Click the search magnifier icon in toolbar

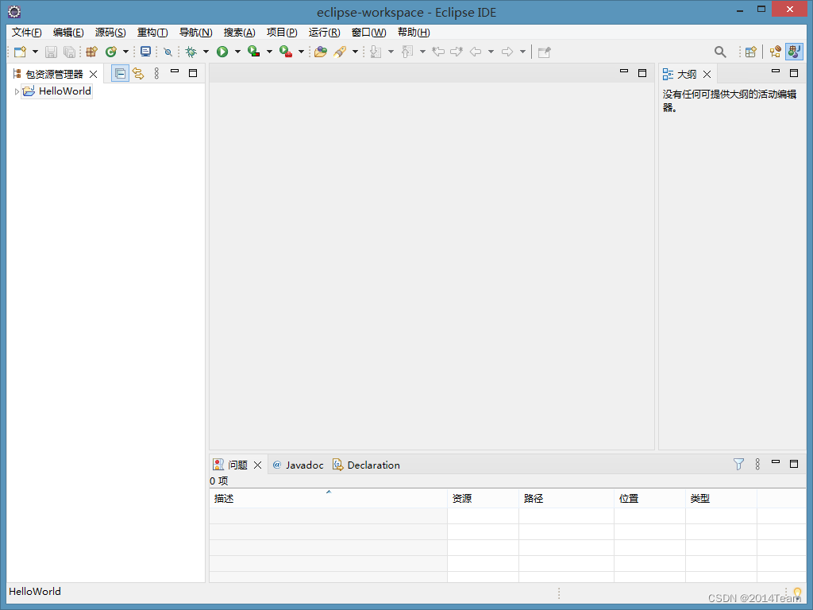pyautogui.click(x=720, y=52)
